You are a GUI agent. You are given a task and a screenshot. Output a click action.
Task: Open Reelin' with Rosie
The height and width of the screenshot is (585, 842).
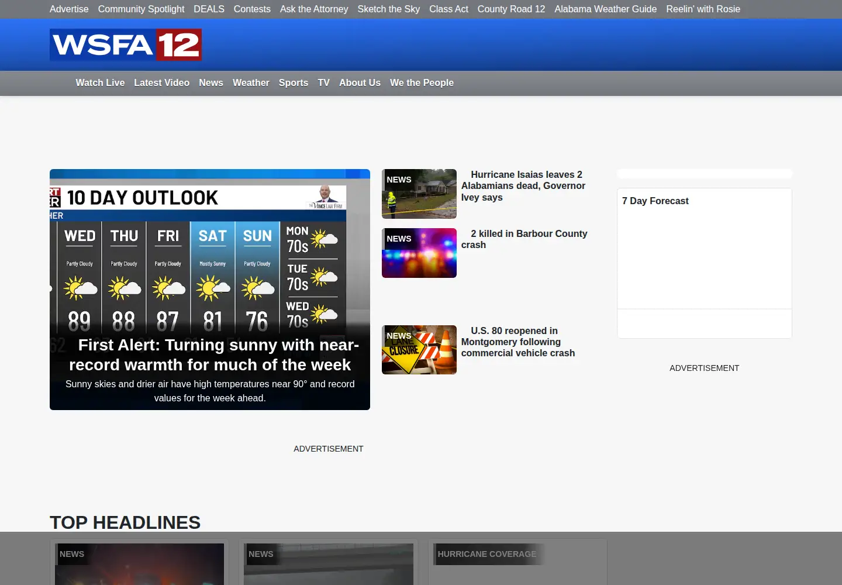click(x=703, y=9)
